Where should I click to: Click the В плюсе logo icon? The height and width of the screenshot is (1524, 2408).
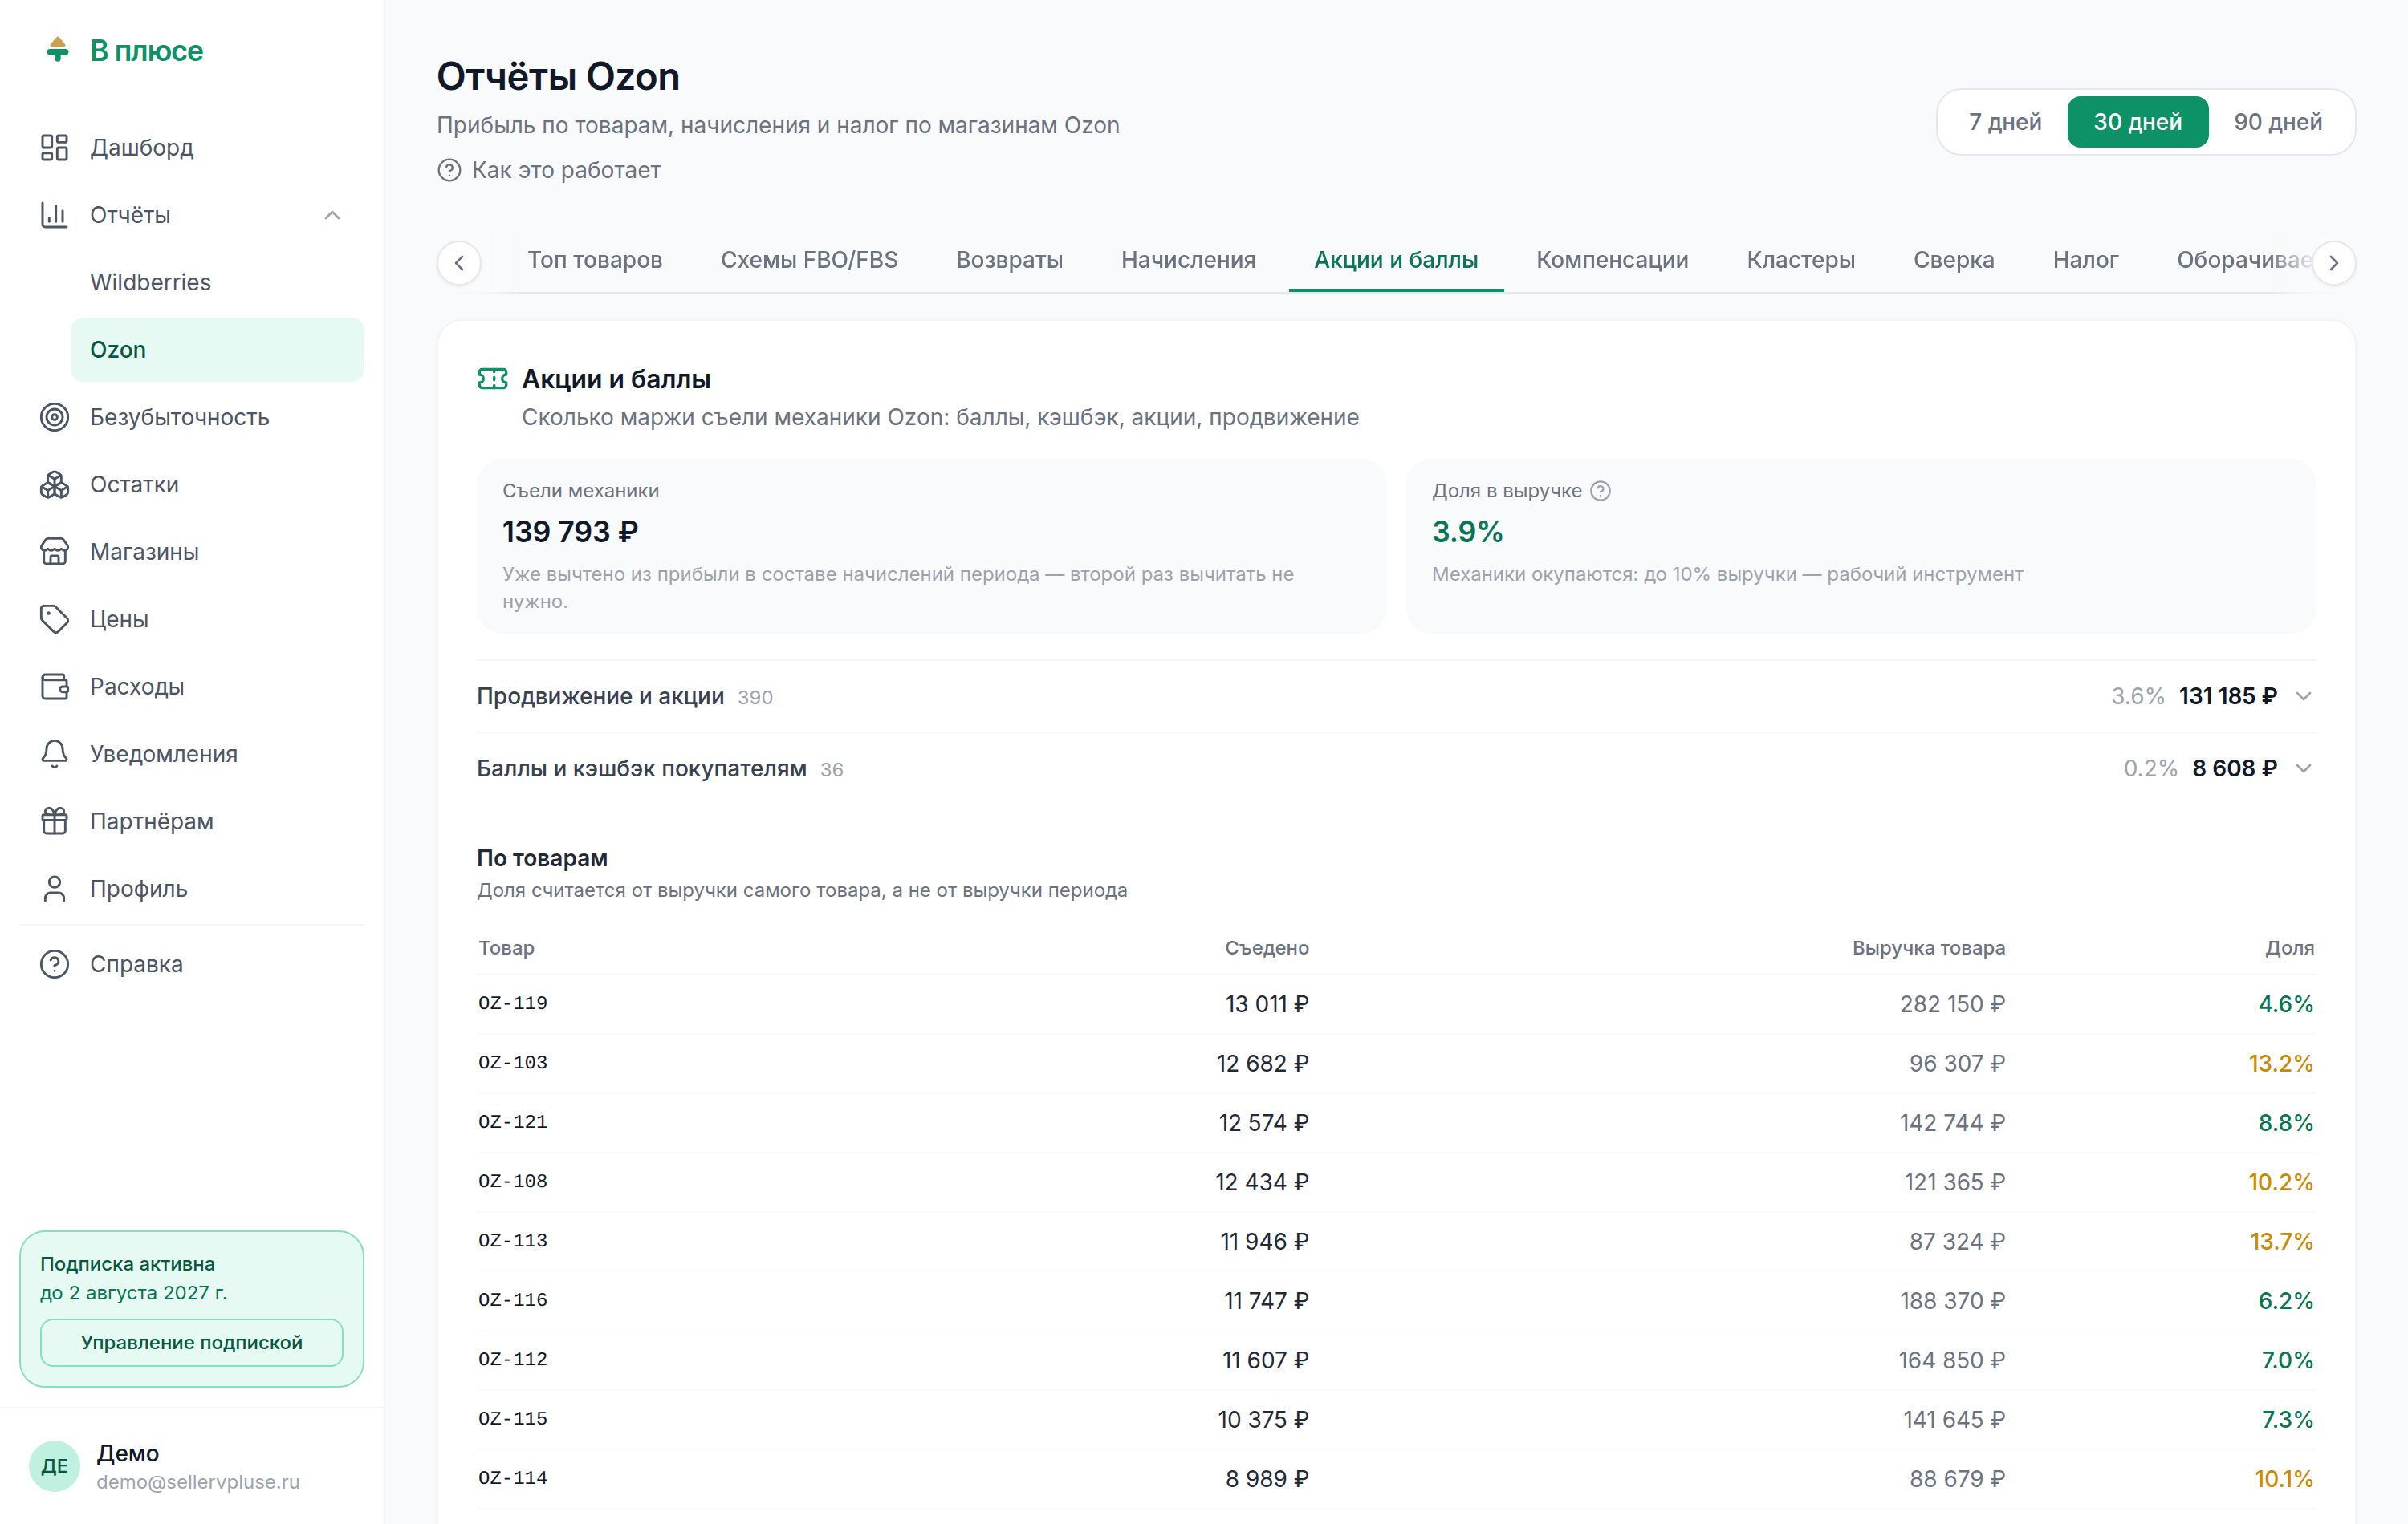pos(57,49)
